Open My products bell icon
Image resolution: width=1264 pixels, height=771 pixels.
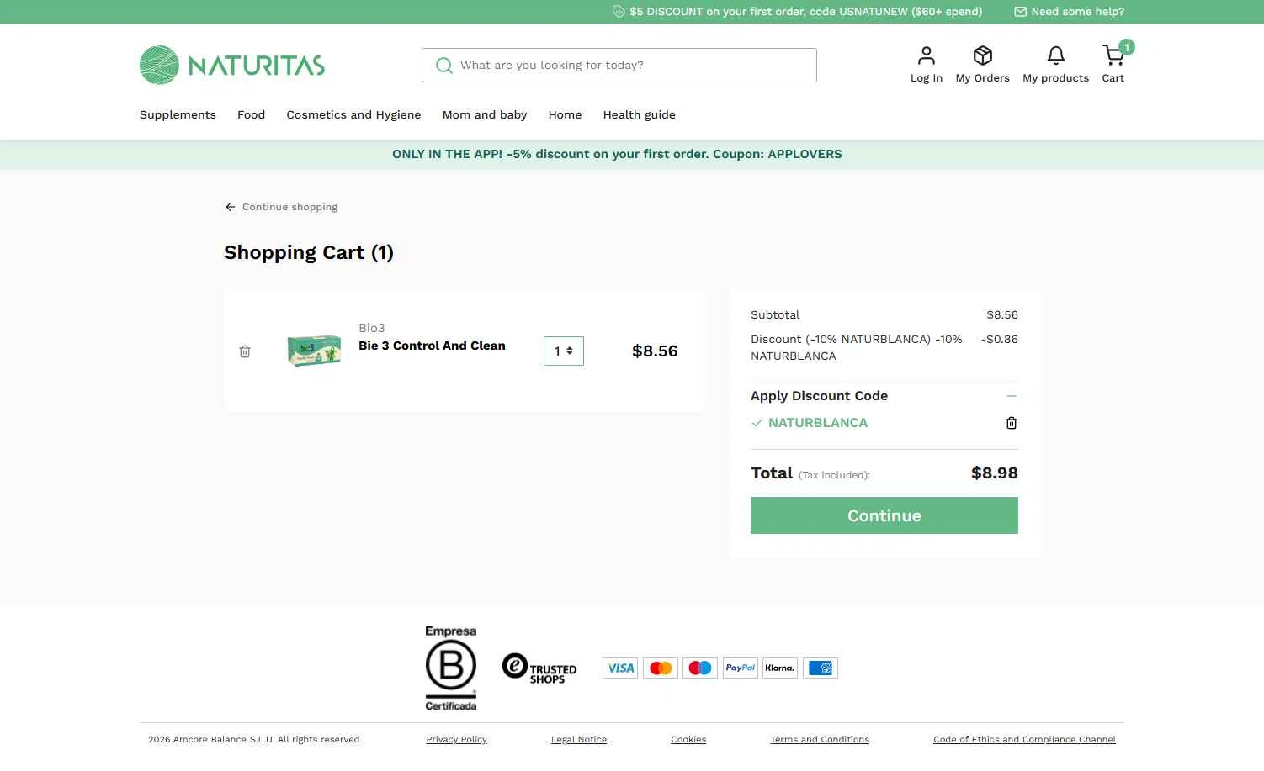point(1055,55)
